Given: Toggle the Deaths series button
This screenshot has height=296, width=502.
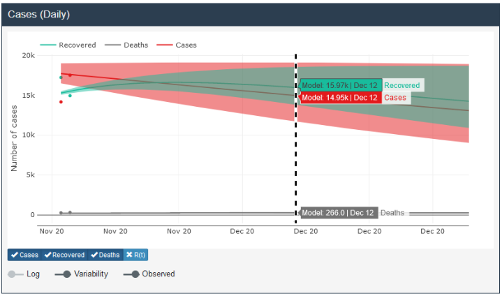Looking at the screenshot, I should point(105,255).
